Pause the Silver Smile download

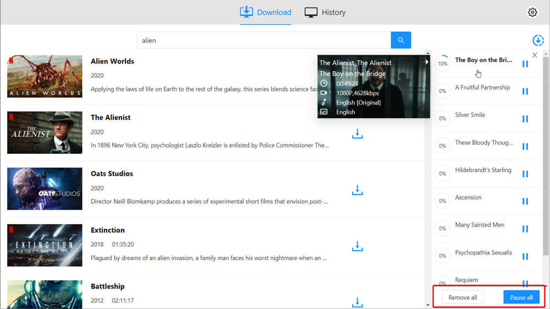pyautogui.click(x=525, y=118)
